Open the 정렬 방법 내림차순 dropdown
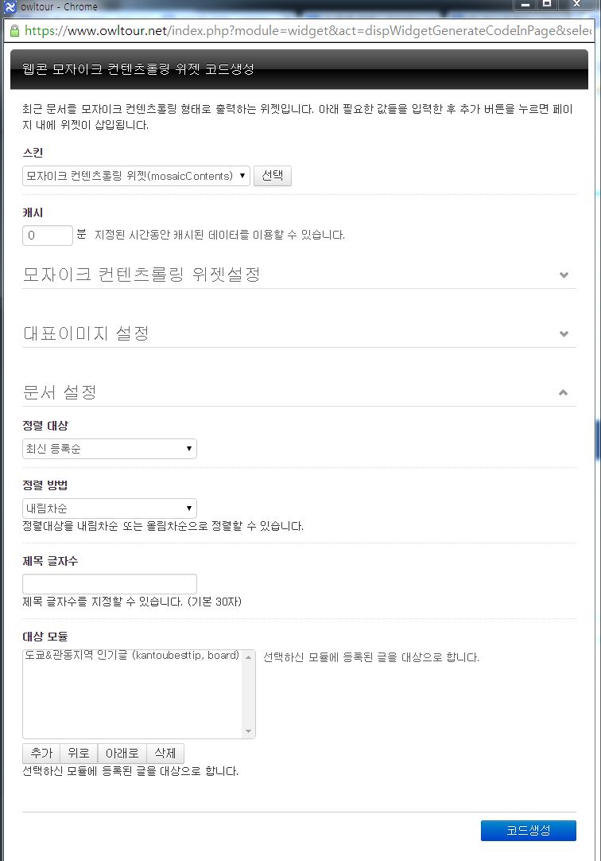This screenshot has height=861, width=601. coord(110,508)
